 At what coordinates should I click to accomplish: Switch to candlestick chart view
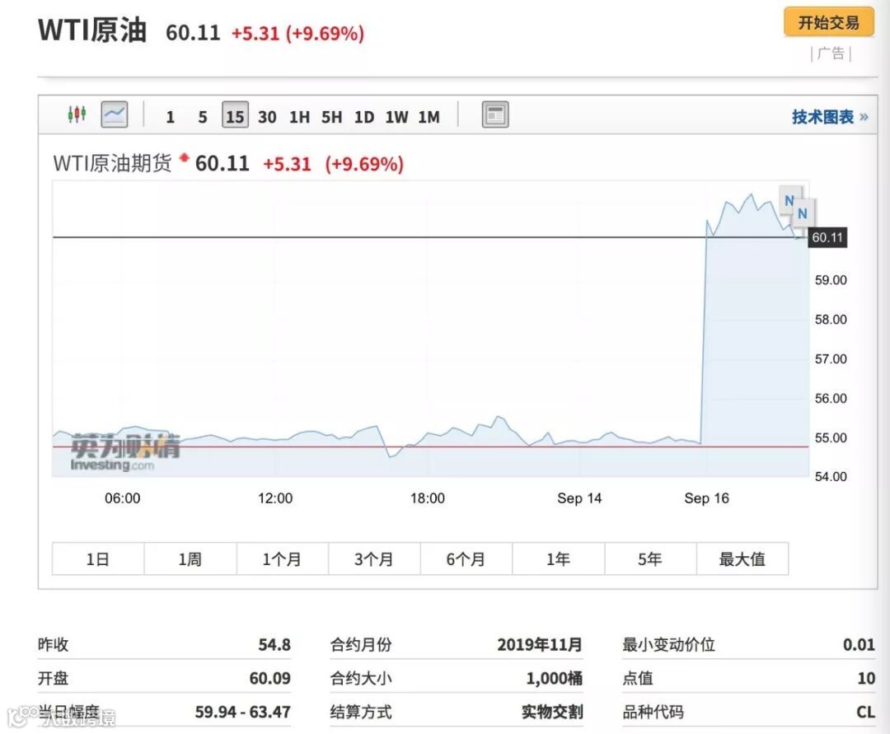click(x=77, y=115)
